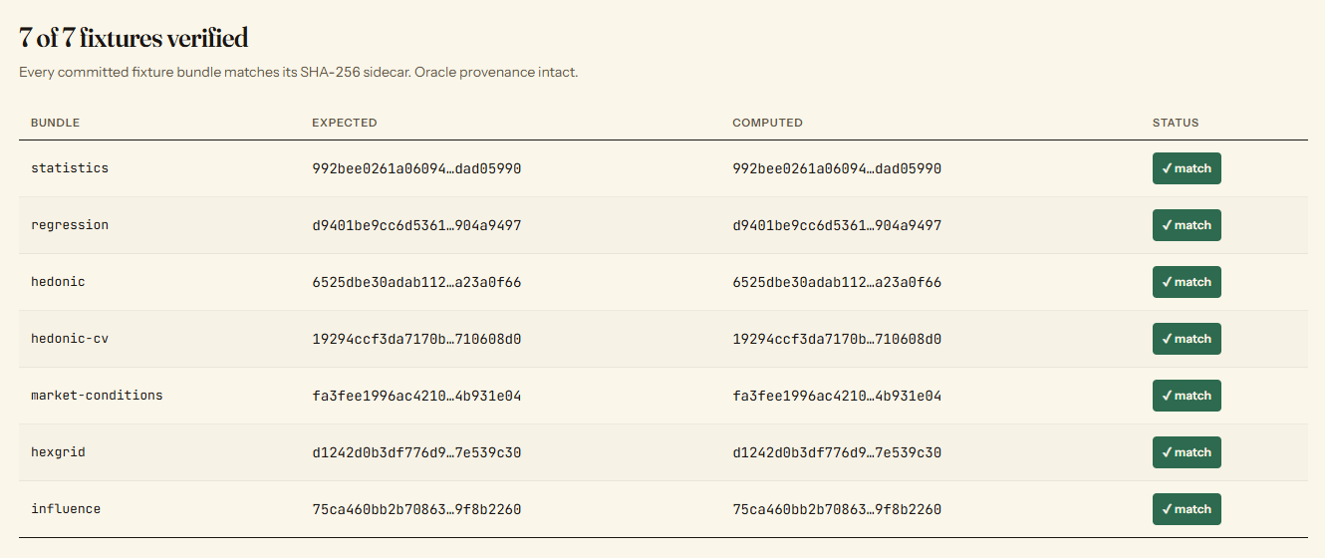Click expected hash 992bee0261a06094…dad05990
Viewport: 1325px width, 558px height.
(416, 168)
